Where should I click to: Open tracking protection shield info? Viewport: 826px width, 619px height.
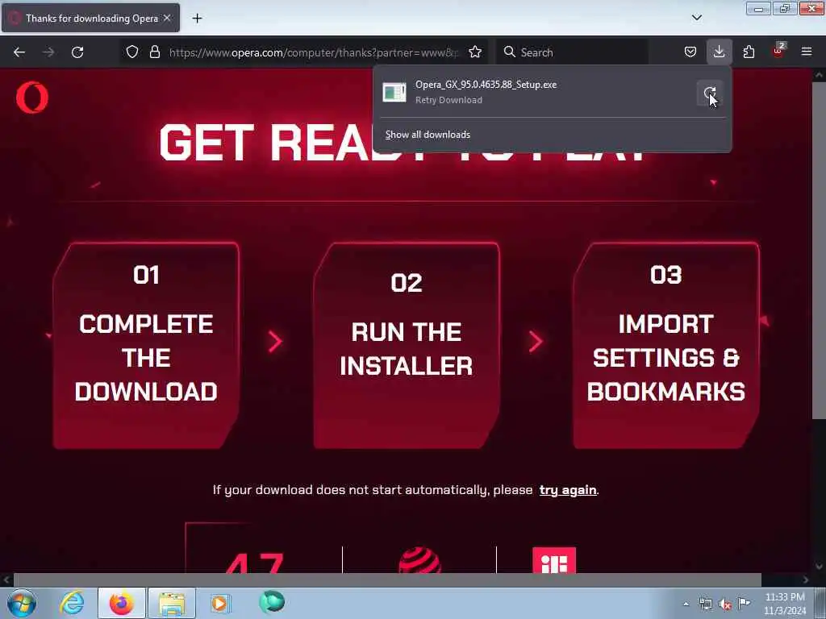[x=132, y=52]
